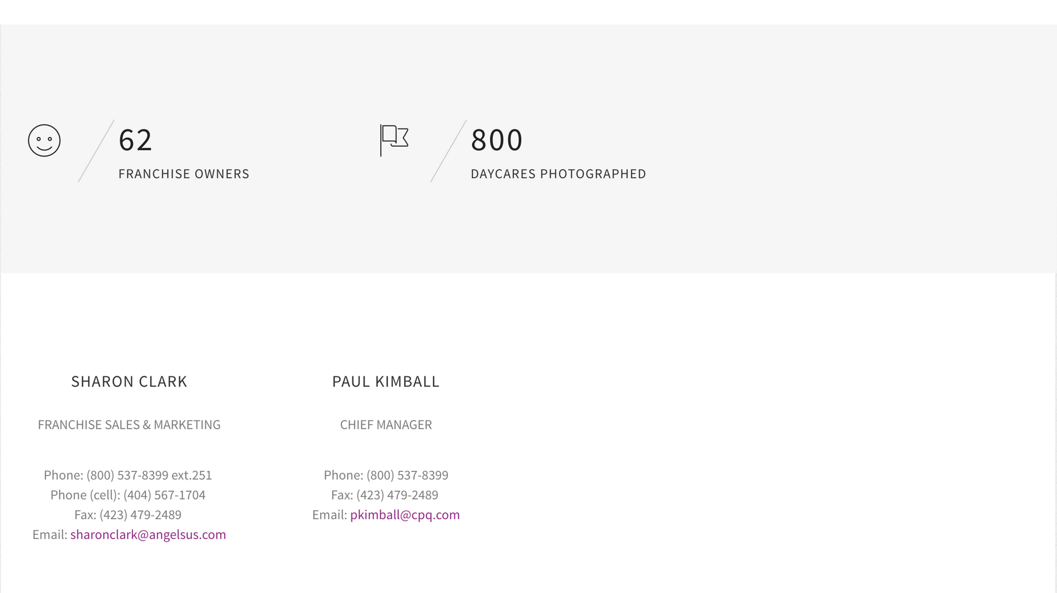
Task: Click the diagonal divider beside 62
Action: click(x=96, y=151)
